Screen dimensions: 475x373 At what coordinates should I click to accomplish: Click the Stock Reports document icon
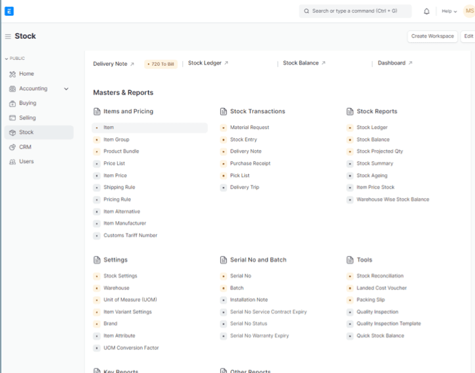[x=350, y=112]
